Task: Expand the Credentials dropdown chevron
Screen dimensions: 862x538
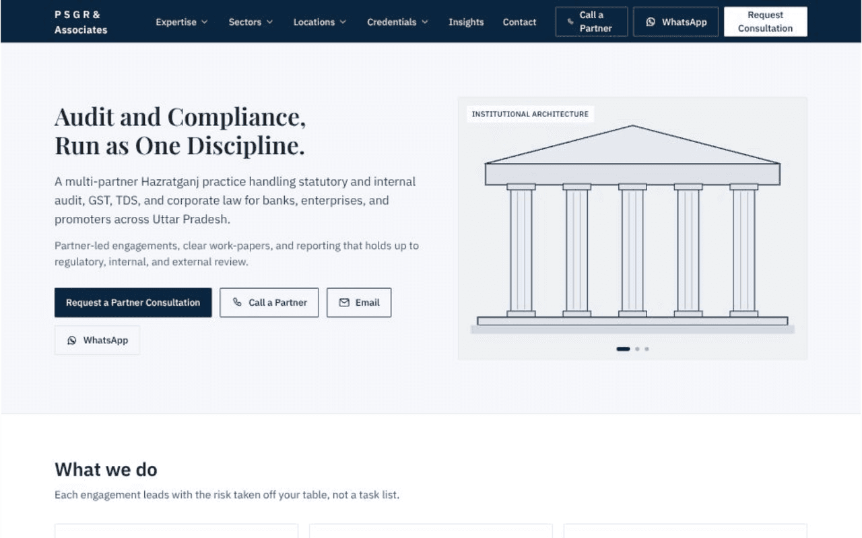Action: click(x=425, y=22)
